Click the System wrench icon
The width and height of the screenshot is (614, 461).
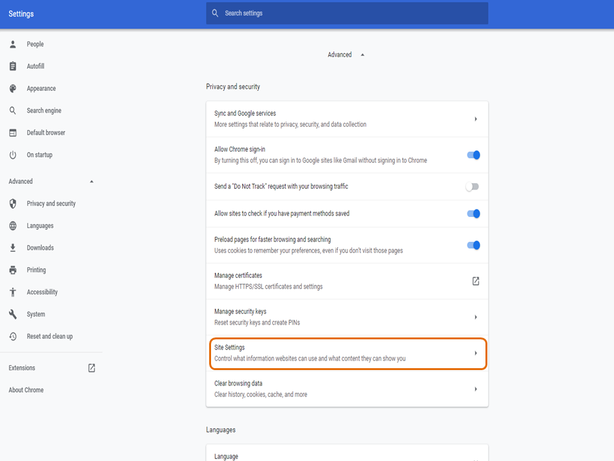13,314
